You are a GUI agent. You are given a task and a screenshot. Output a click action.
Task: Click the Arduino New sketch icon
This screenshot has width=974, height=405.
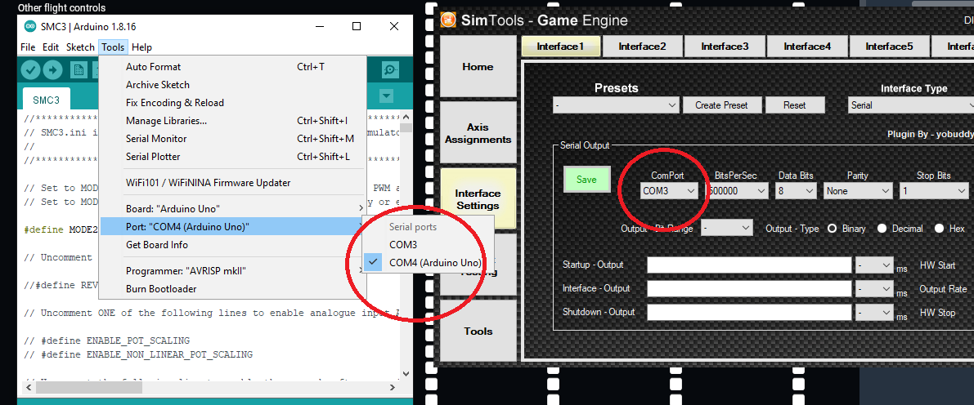pos(79,69)
